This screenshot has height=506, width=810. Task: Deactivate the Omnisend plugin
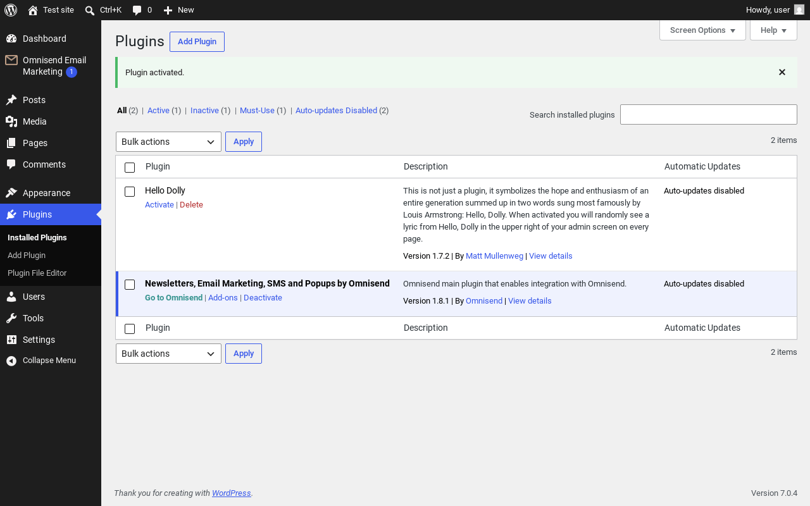pyautogui.click(x=263, y=298)
